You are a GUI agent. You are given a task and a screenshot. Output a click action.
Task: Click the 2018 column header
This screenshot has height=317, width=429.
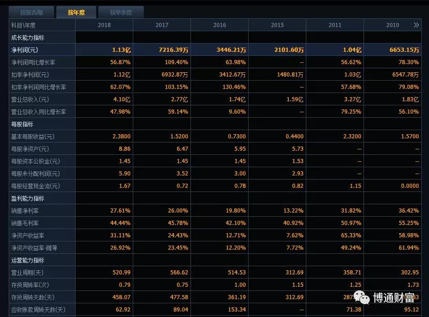coord(105,25)
